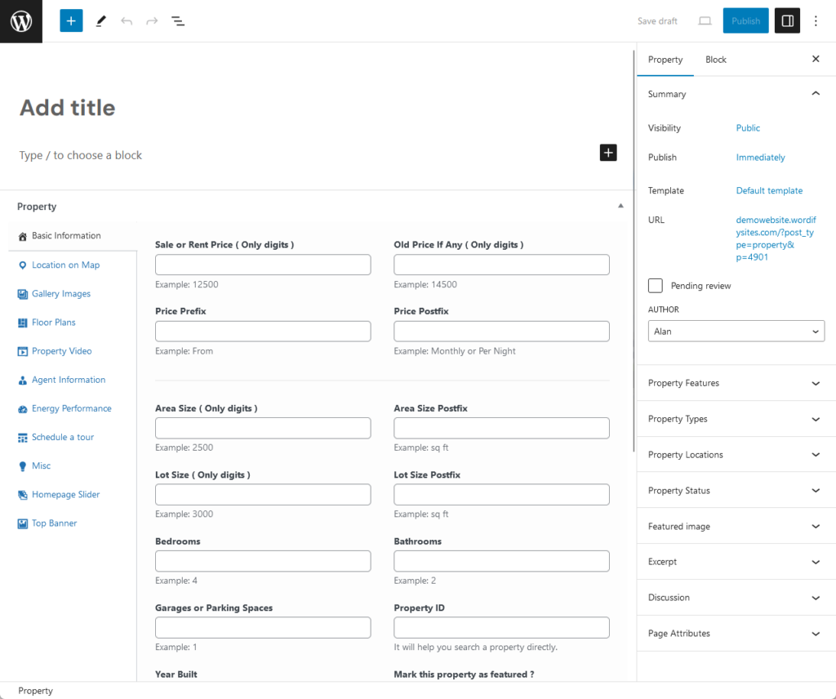The width and height of the screenshot is (836, 699).
Task: Click the WordPress logo icon
Action: click(x=21, y=21)
